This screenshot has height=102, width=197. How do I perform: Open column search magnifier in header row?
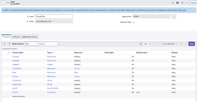tap(9, 52)
